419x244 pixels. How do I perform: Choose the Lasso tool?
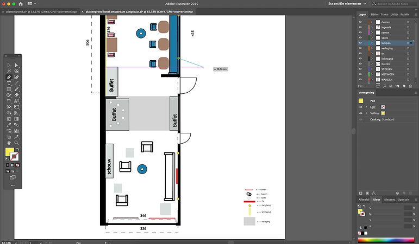[x=16, y=71]
